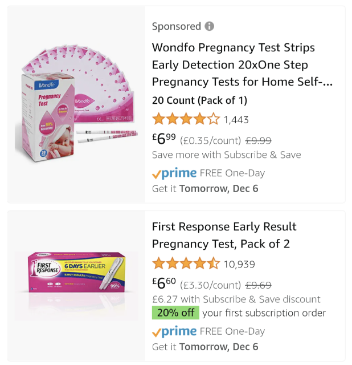
Task: Click the Prime logo on Wondfo listing
Action: coord(174,173)
